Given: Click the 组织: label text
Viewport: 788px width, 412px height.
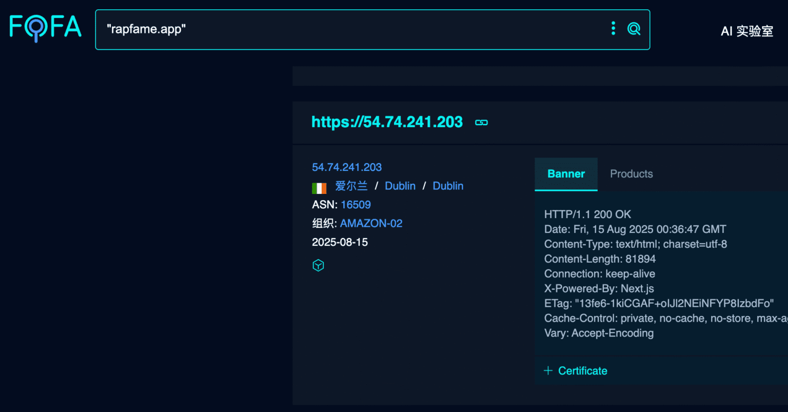Looking at the screenshot, I should tap(324, 223).
